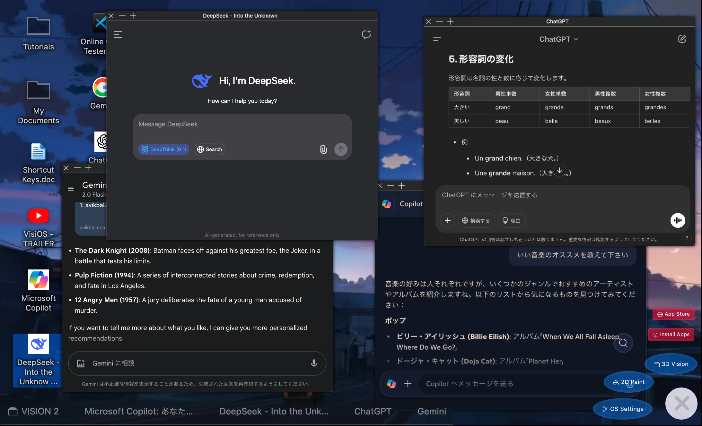The image size is (702, 426).
Task: Click the DeepSeek send arrow button
Action: coord(341,149)
